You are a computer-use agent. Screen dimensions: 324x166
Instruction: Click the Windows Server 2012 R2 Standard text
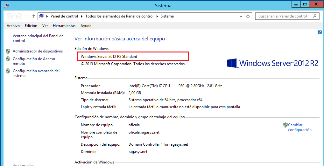click(x=109, y=57)
